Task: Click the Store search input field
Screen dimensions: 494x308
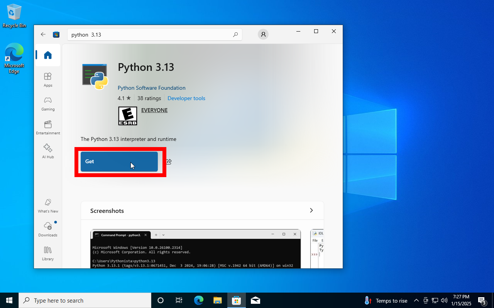Action: click(151, 35)
